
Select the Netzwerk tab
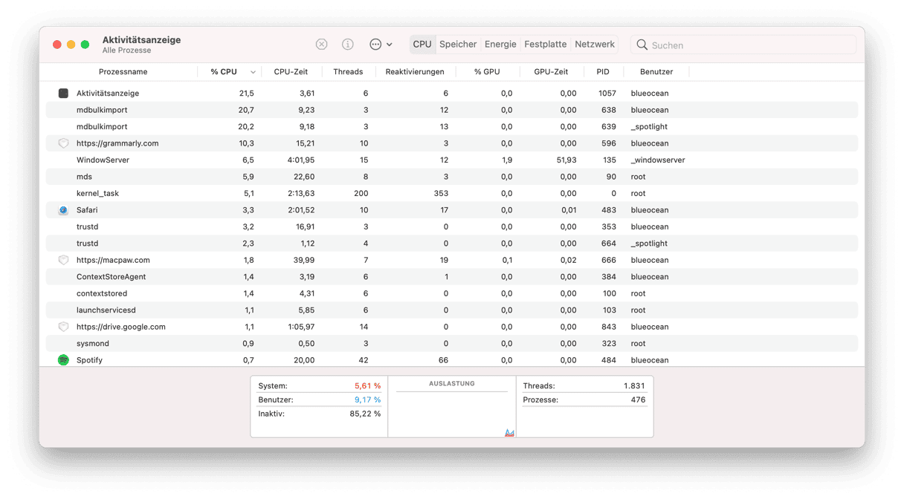595,45
